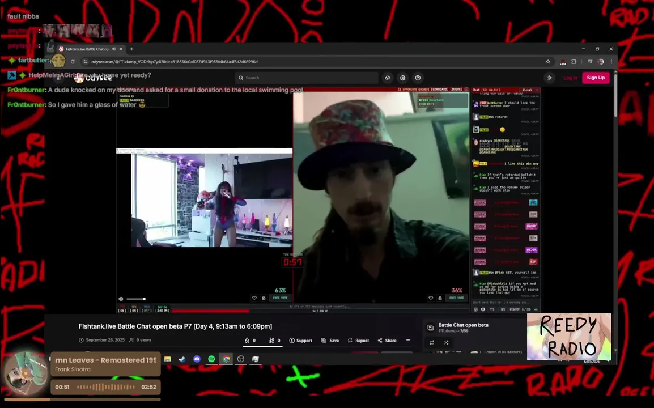Open OBS Studio from the taskbar
Viewport: 654px width, 408px height.
[x=241, y=359]
